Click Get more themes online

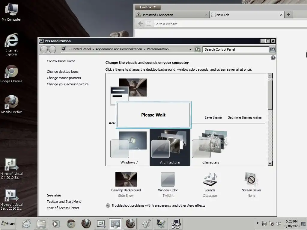[244, 117]
